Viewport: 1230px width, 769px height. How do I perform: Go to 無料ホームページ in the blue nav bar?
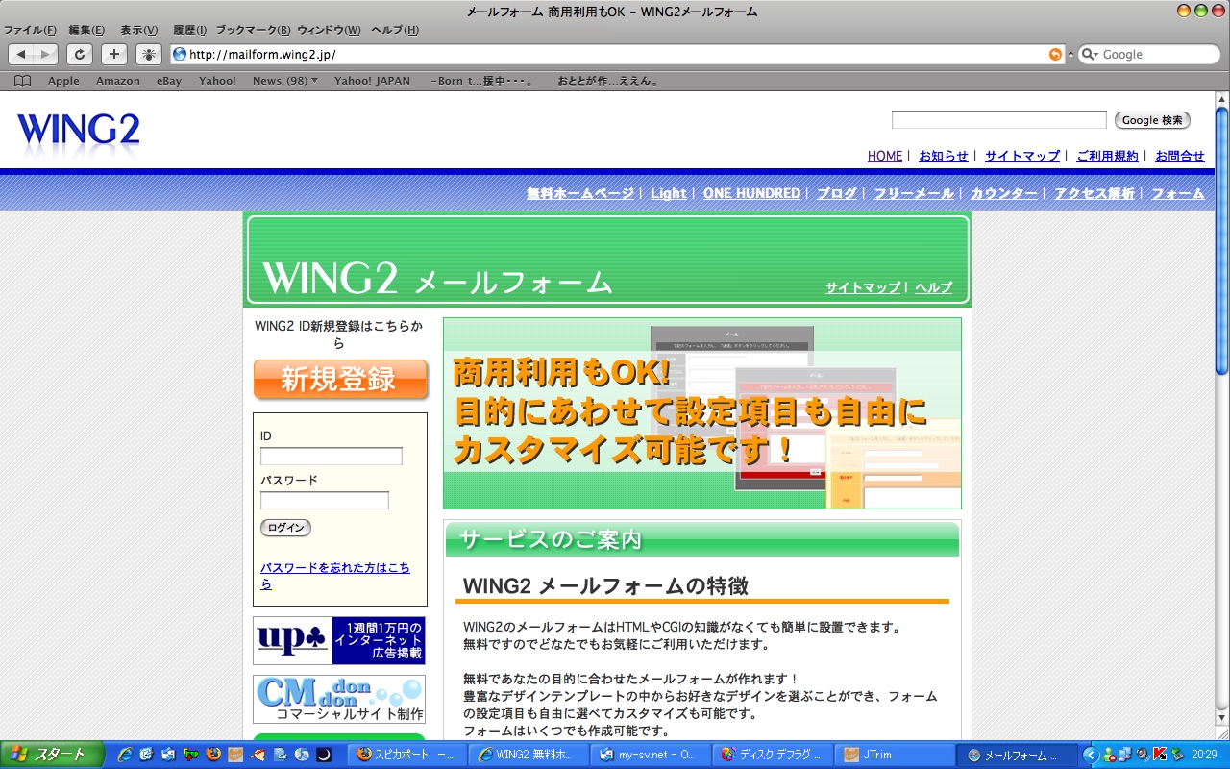[580, 193]
